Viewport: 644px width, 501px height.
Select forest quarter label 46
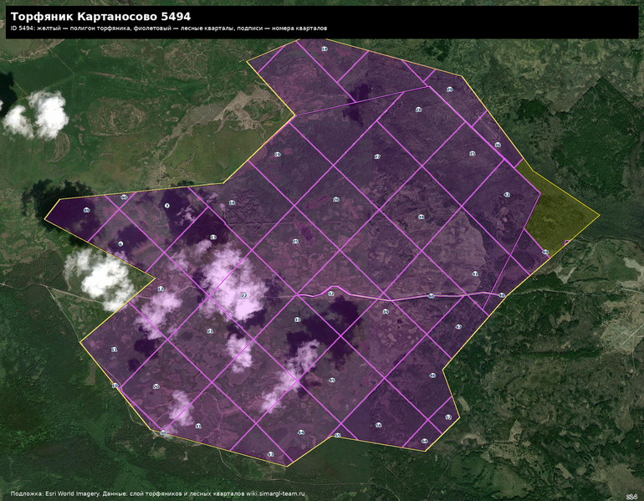pyautogui.click(x=432, y=376)
